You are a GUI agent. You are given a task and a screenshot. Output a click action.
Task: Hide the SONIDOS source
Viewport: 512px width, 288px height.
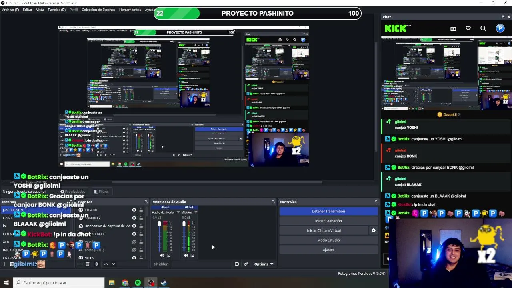tap(134, 218)
